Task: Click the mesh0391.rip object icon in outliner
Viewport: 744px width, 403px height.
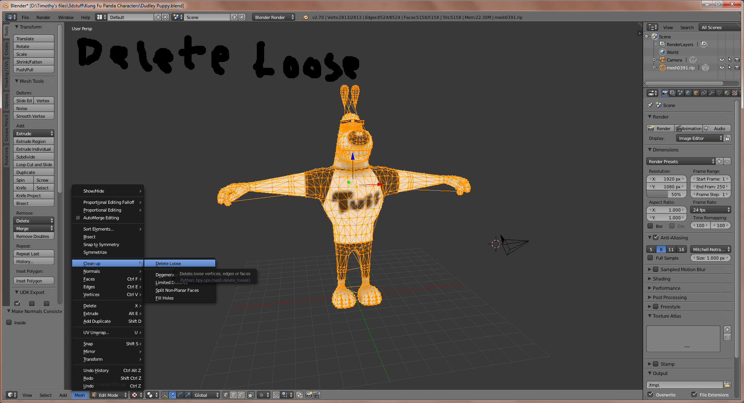Action: tap(663, 67)
